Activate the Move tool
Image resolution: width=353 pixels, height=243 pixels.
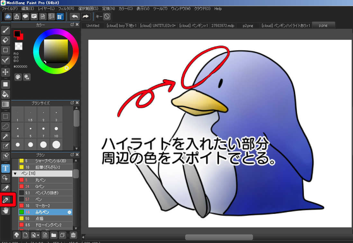(x=5, y=72)
